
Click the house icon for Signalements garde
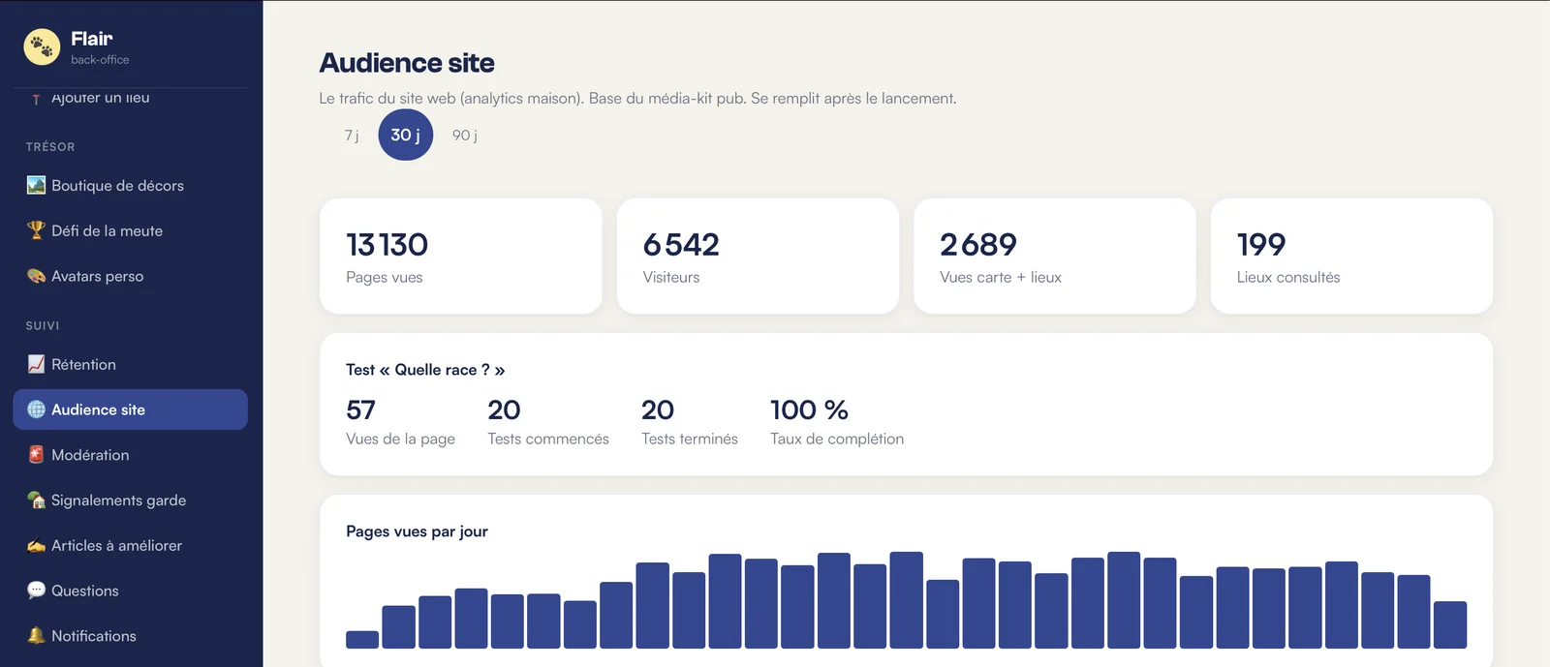coord(36,500)
